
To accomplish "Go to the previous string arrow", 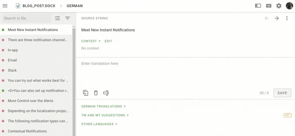I will [x=267, y=18].
